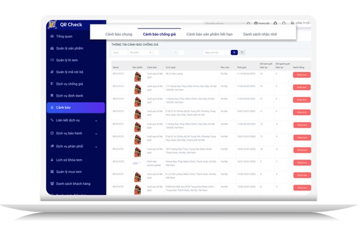Open the Sản phẩm filter dropdown
Viewport: 358px width, 238px height.
coord(140,53)
